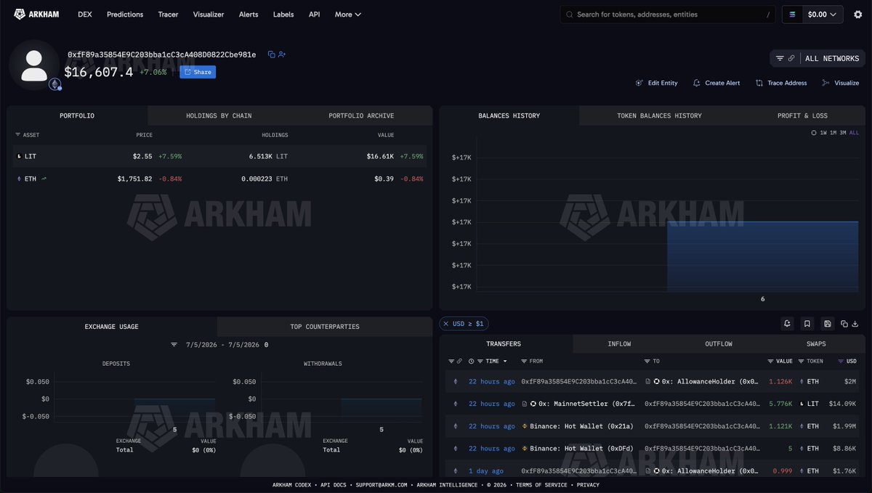Open the $0.00 wallet balance dropdown
The width and height of the screenshot is (872, 493).
823,15
